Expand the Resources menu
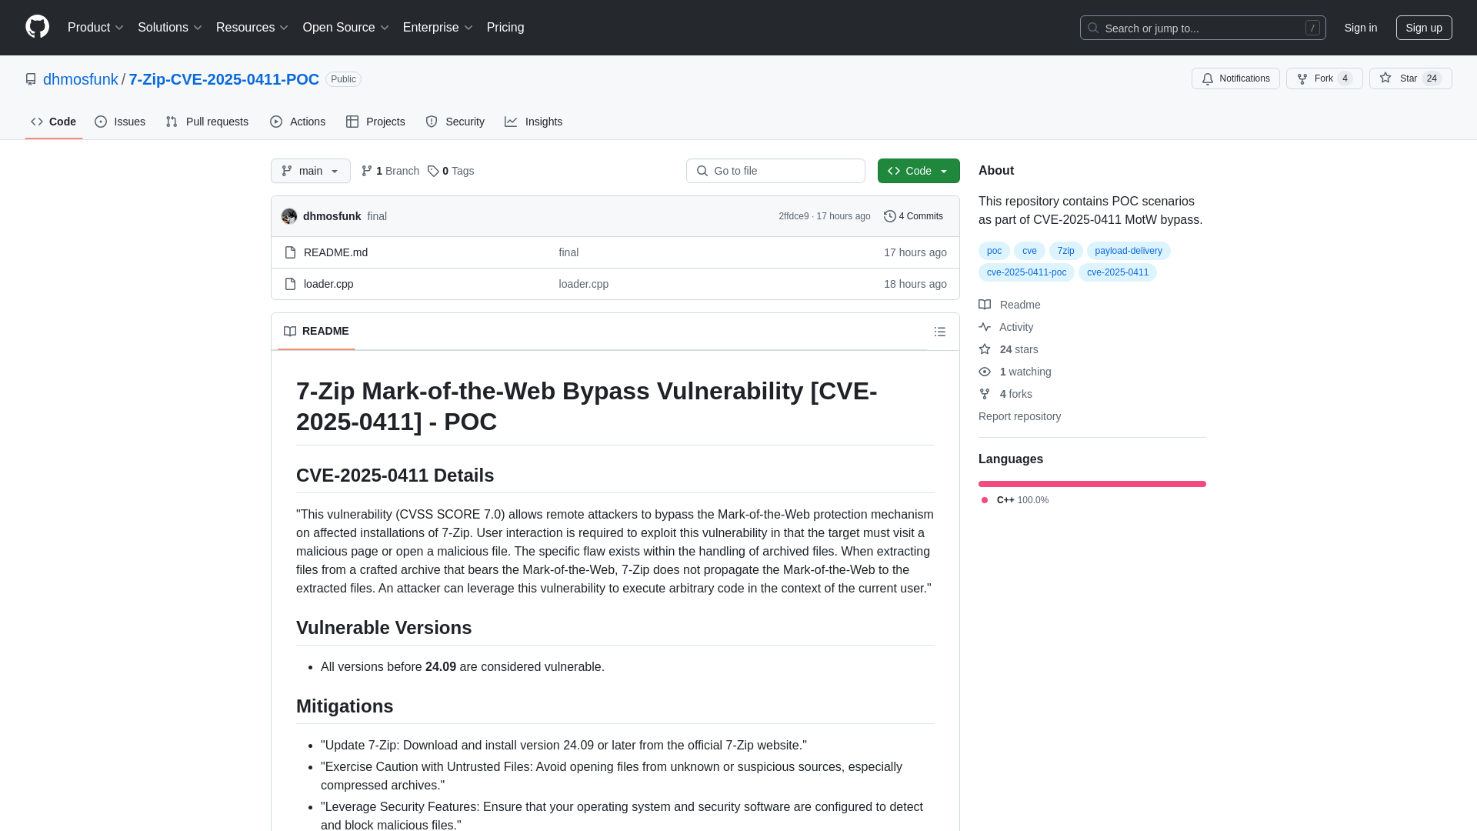This screenshot has width=1477, height=831. [252, 28]
